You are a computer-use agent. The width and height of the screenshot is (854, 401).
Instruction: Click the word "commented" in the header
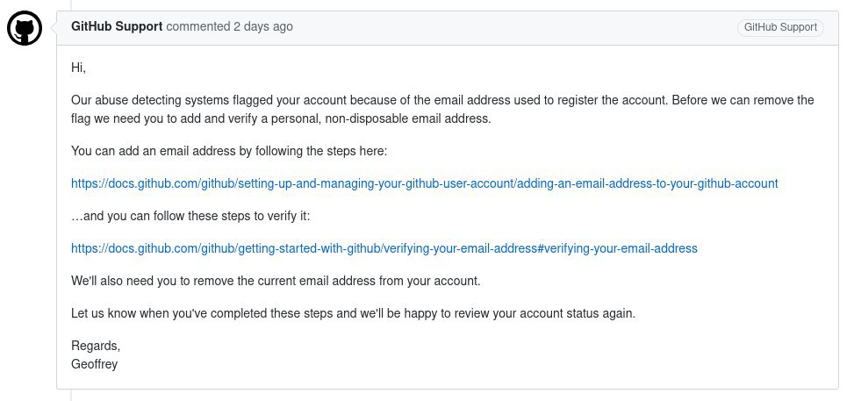(x=198, y=26)
